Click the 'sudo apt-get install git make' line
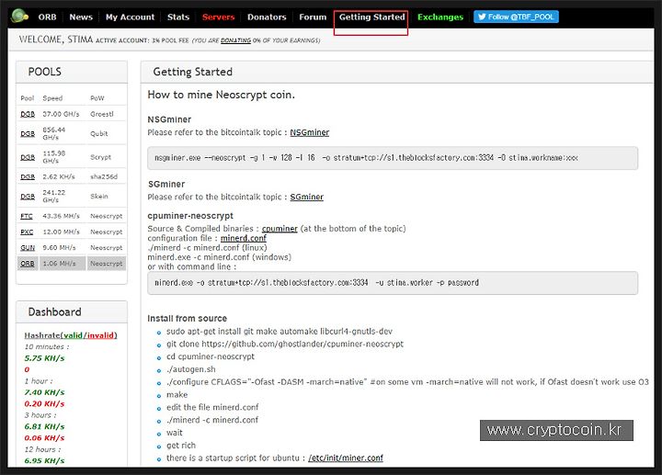The height and width of the screenshot is (475, 662). 280,332
